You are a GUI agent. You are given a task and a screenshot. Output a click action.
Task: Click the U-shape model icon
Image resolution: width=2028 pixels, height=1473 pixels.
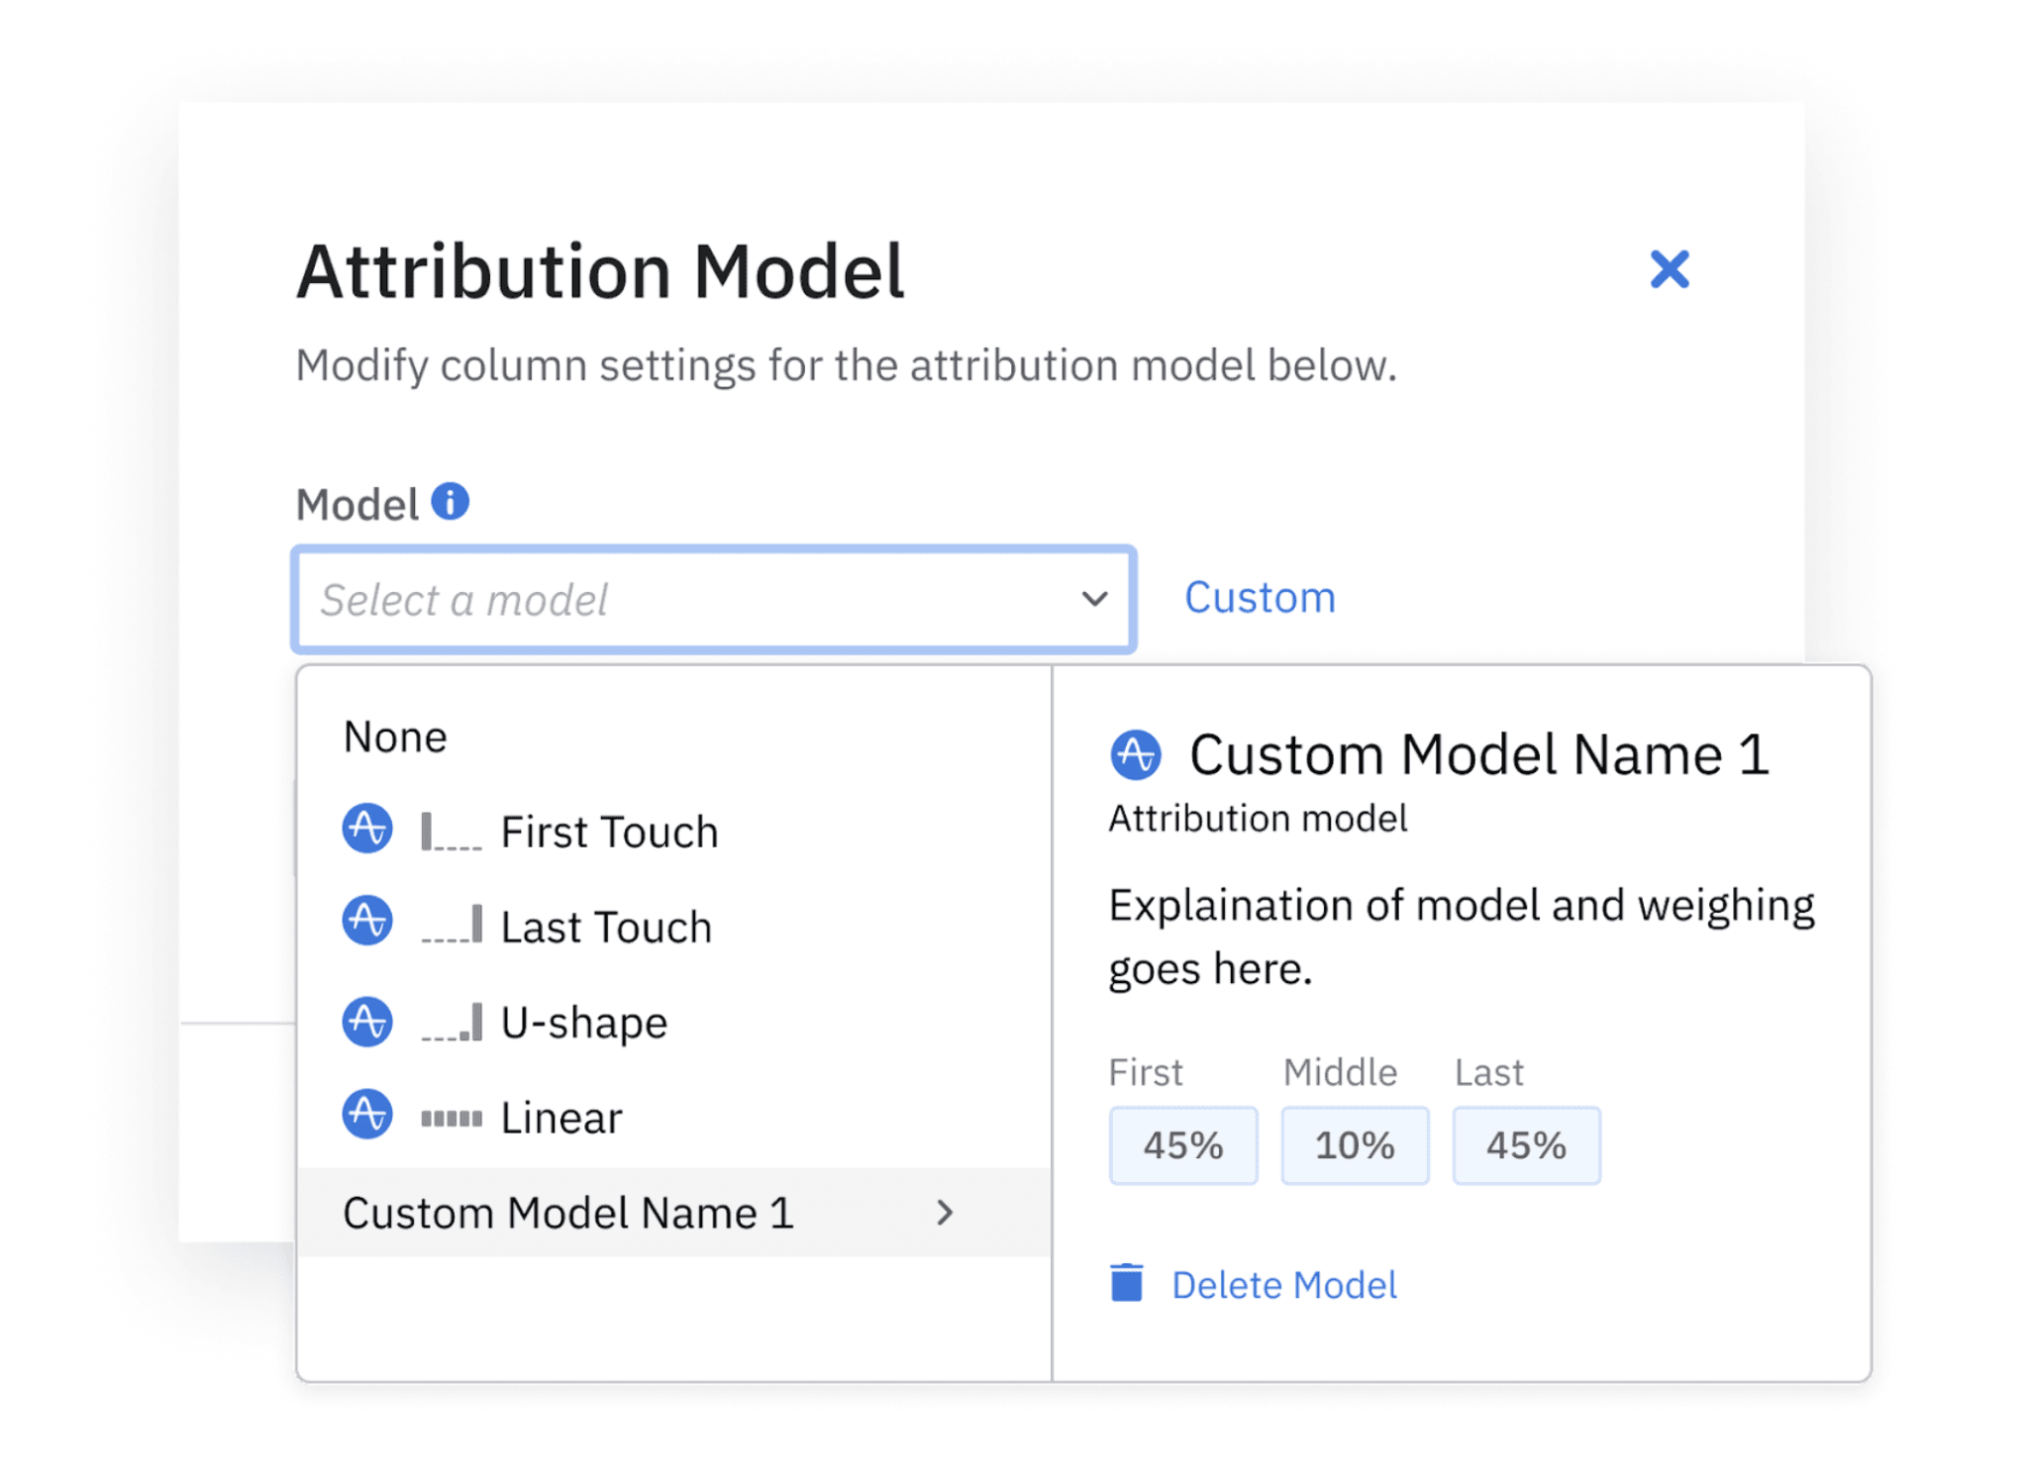click(366, 1021)
